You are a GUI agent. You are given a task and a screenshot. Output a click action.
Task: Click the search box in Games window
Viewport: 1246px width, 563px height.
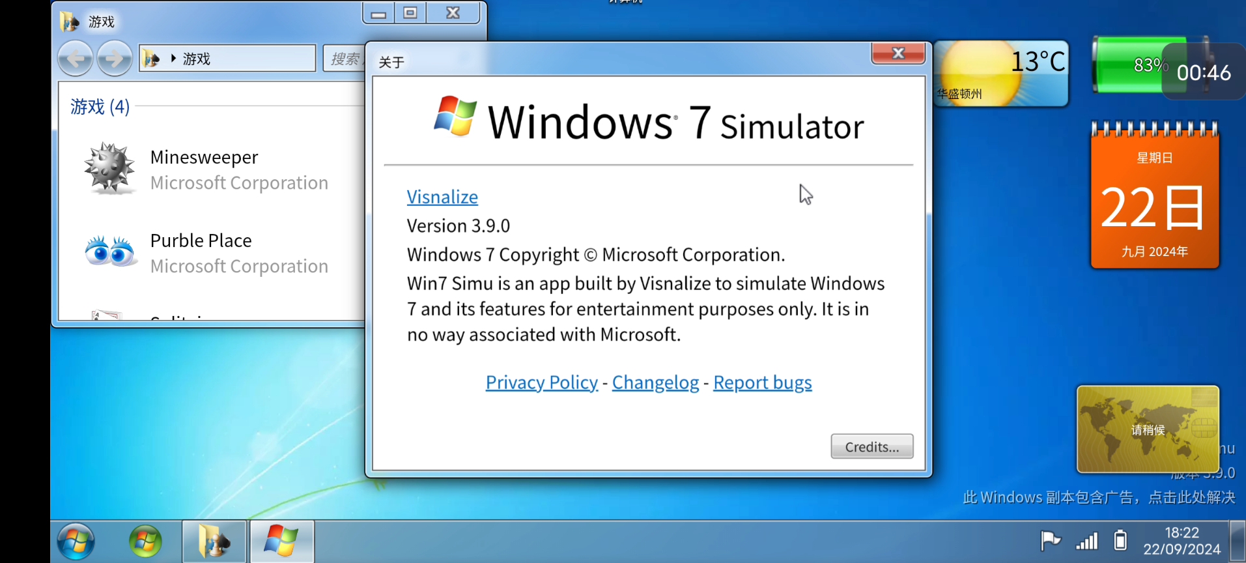[x=344, y=59]
